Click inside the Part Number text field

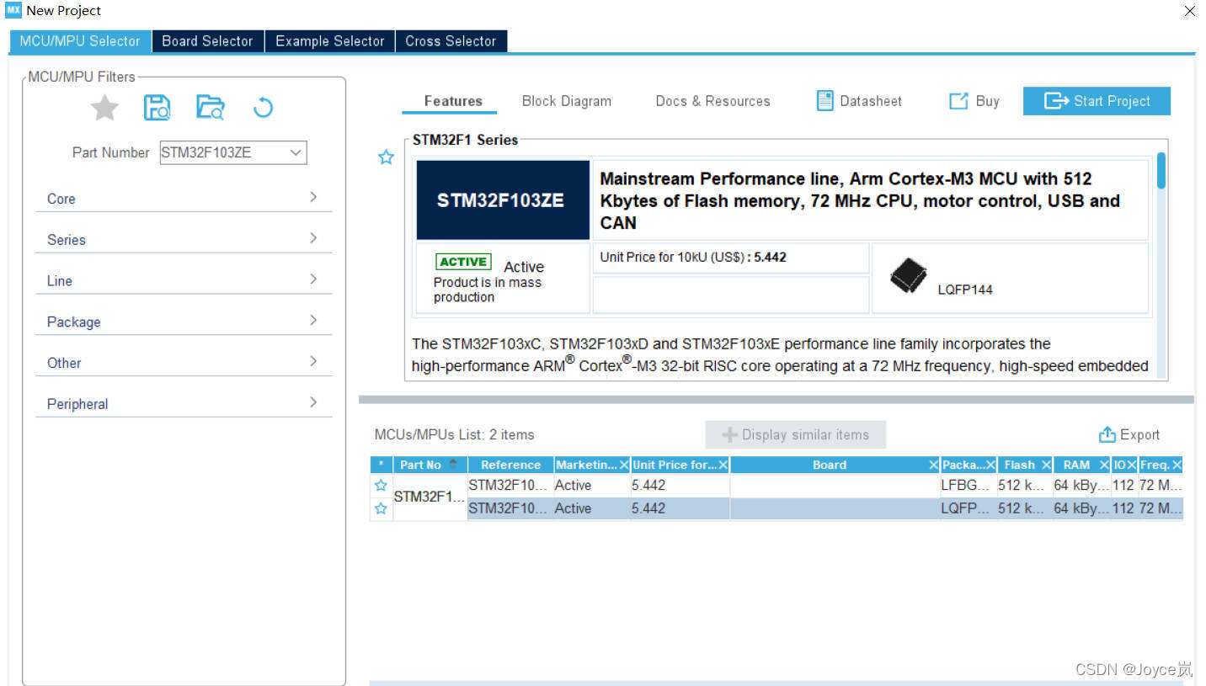[x=222, y=152]
